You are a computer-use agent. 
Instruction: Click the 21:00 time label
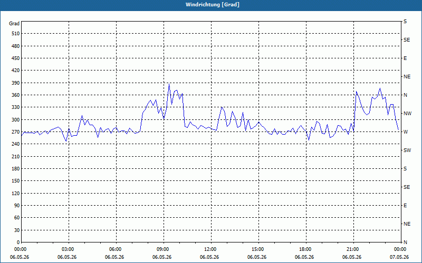point(353,249)
